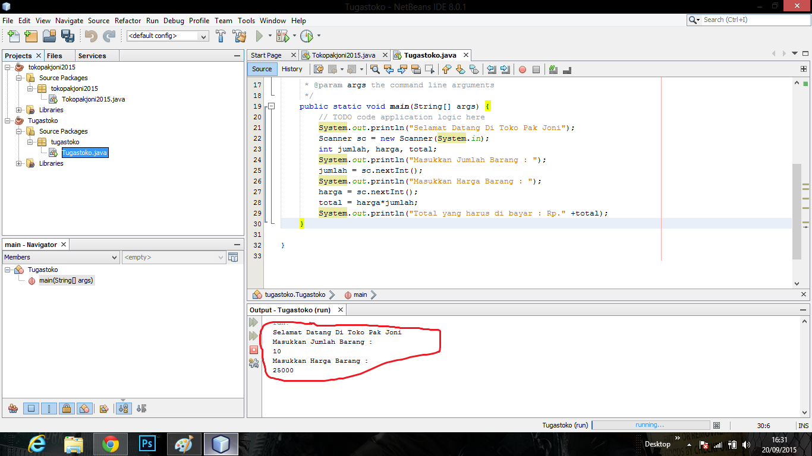Image resolution: width=812 pixels, height=456 pixels.
Task: Stop the running Tugastoko program via red square
Action: coord(253,350)
